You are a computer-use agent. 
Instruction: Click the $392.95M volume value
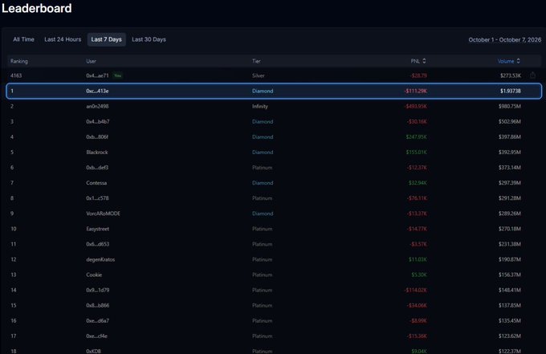pos(509,152)
